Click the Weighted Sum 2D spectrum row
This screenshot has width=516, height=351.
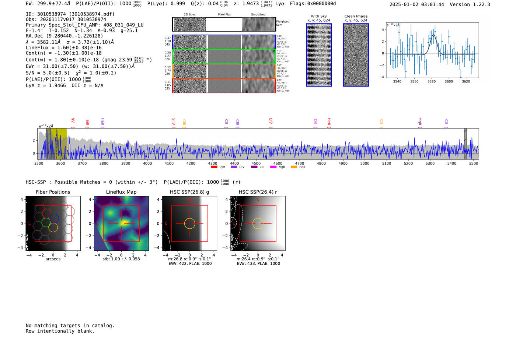[x=224, y=24]
